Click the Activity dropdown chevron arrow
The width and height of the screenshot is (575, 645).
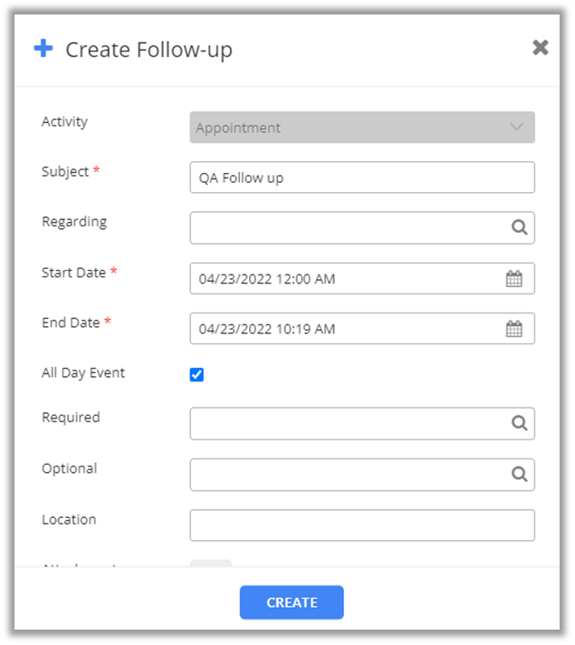point(517,128)
